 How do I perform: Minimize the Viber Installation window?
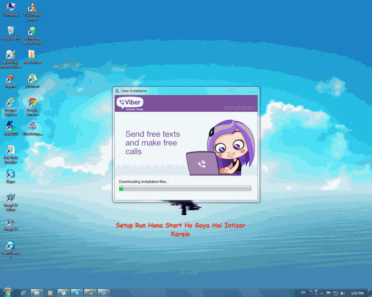232,90
